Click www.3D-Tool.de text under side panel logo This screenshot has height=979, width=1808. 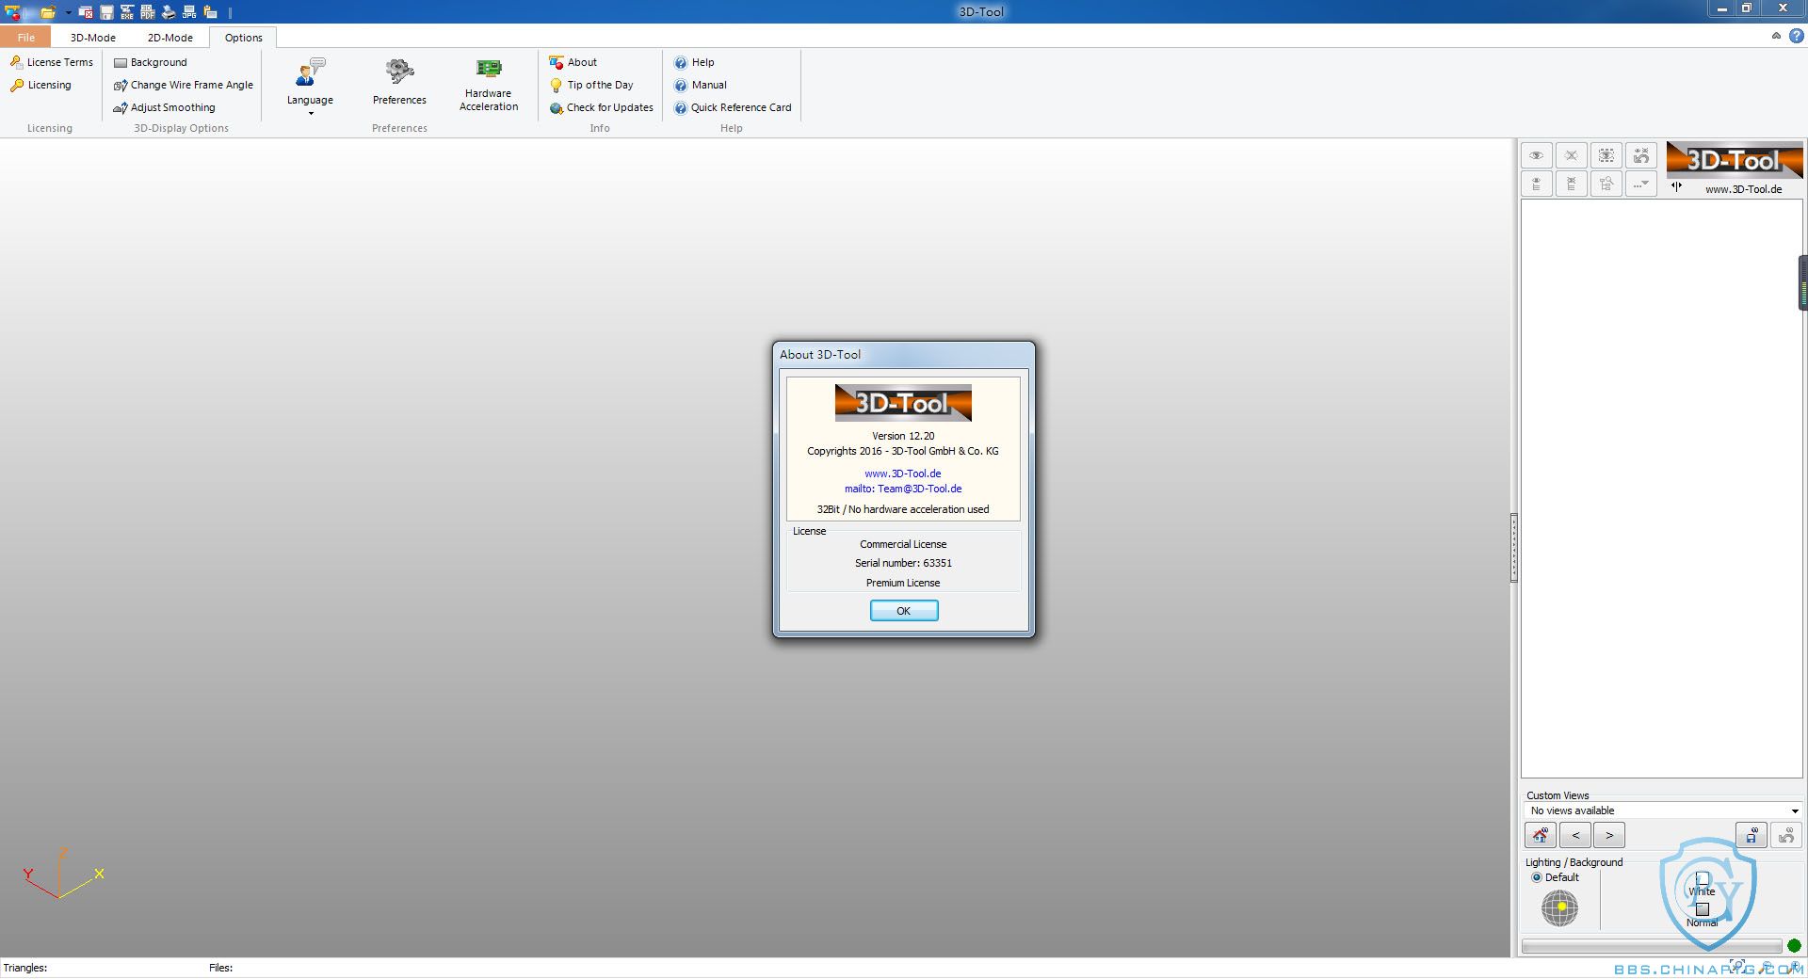(x=1743, y=189)
